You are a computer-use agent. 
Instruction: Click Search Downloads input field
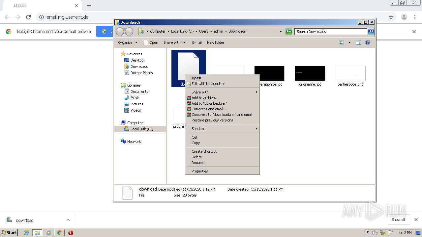[330, 32]
